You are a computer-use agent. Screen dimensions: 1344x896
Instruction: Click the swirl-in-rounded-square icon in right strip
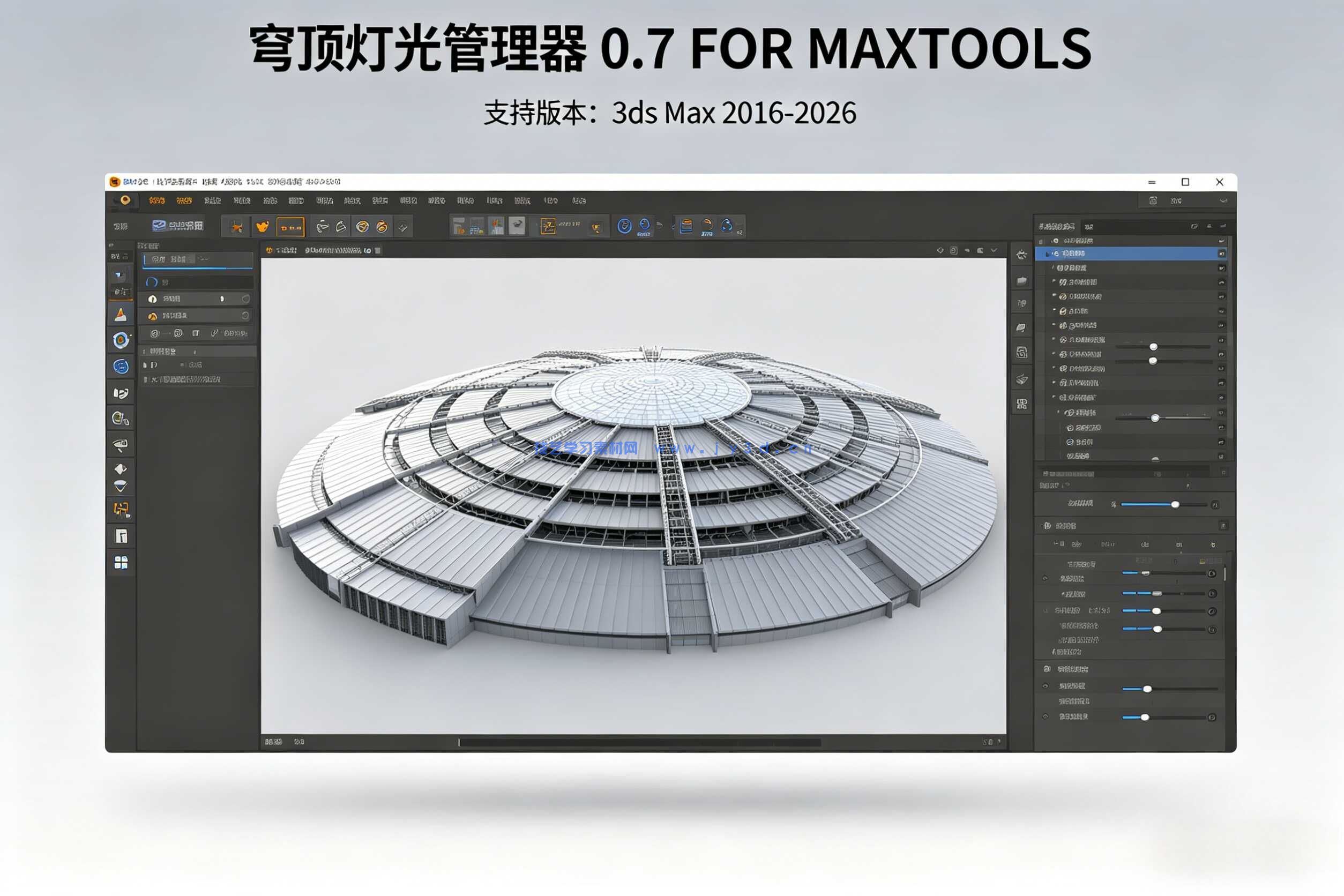point(1022,353)
